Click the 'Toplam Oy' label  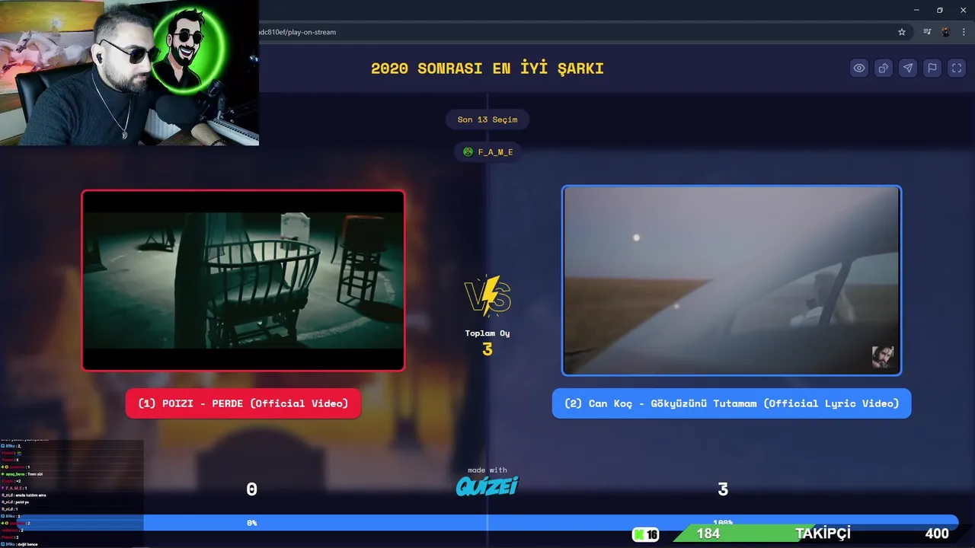point(487,333)
